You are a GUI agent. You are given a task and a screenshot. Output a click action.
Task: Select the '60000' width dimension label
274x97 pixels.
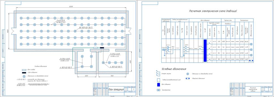point(71,6)
